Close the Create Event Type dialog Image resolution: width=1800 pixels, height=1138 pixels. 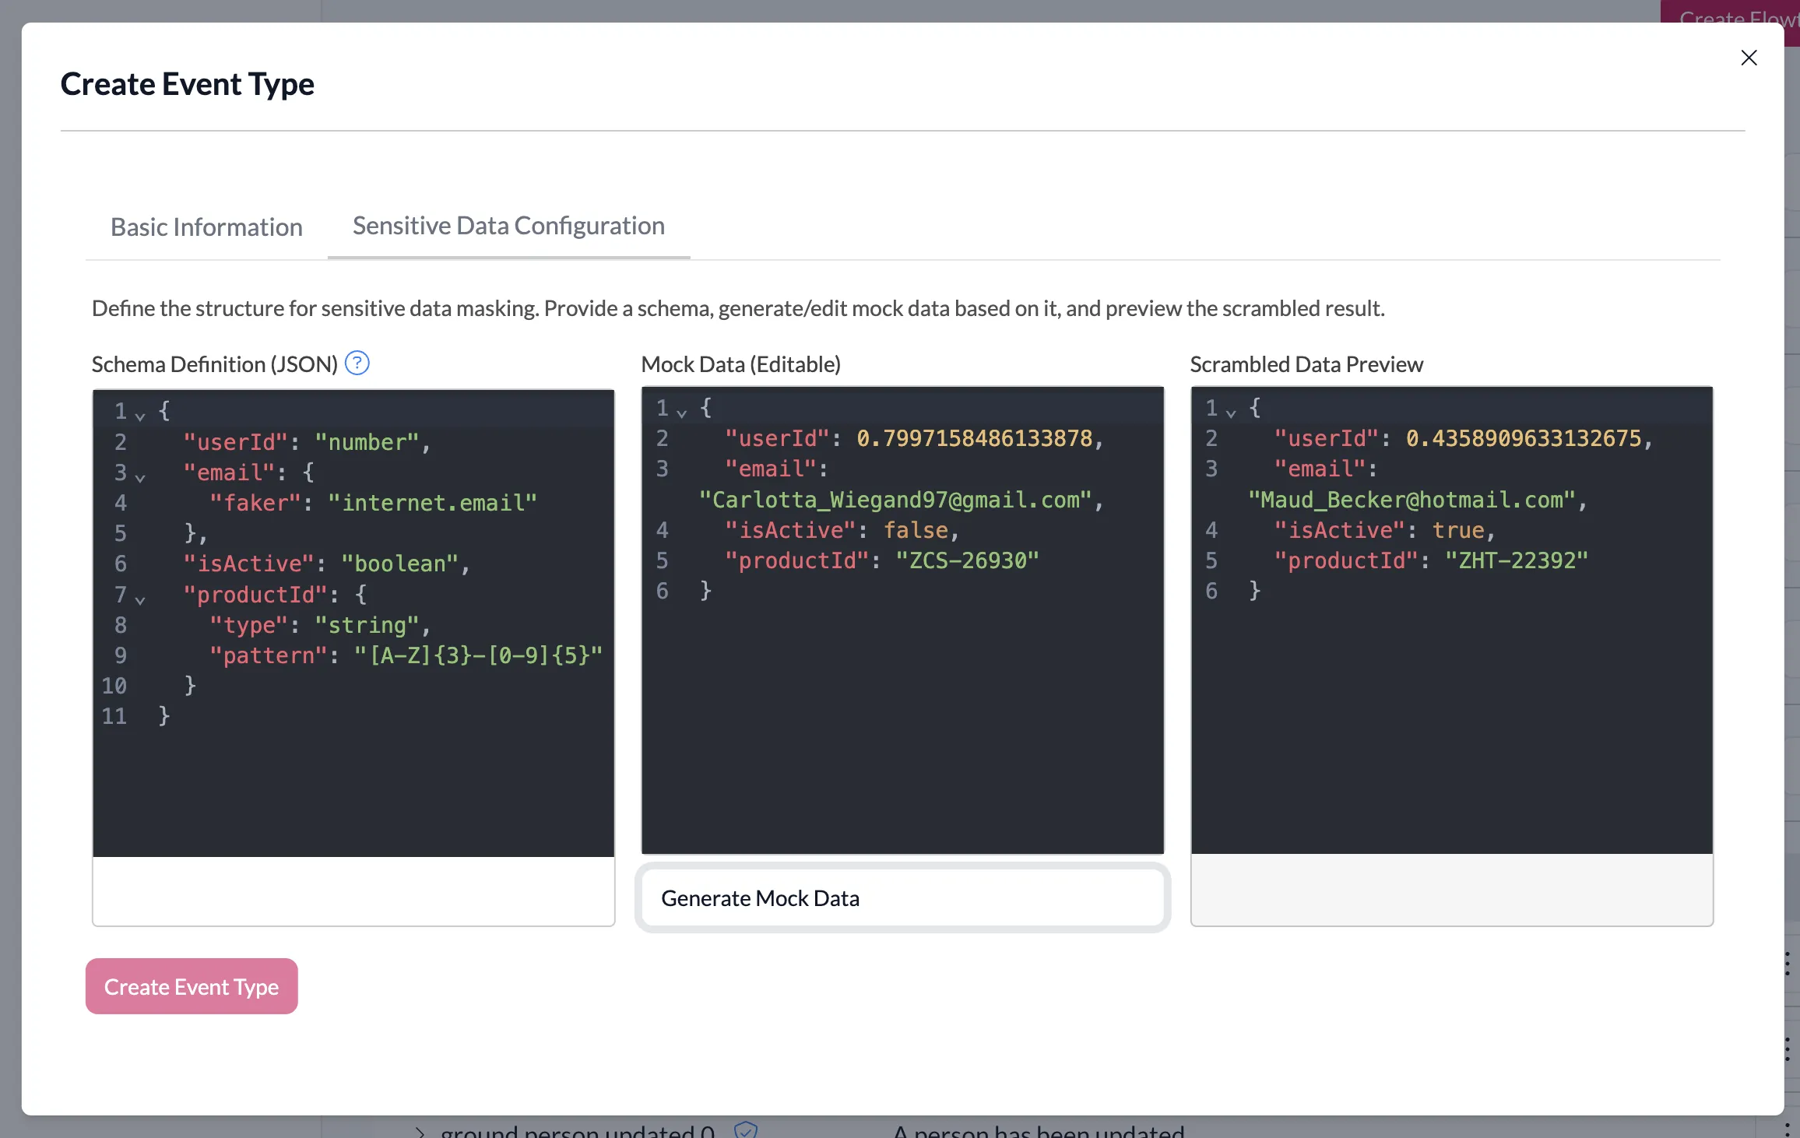click(1749, 58)
